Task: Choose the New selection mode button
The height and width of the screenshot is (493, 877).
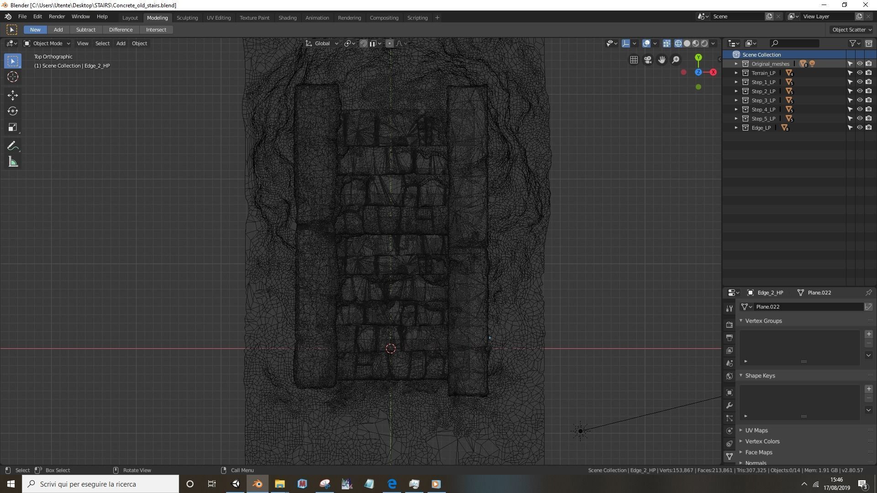Action: click(35, 30)
